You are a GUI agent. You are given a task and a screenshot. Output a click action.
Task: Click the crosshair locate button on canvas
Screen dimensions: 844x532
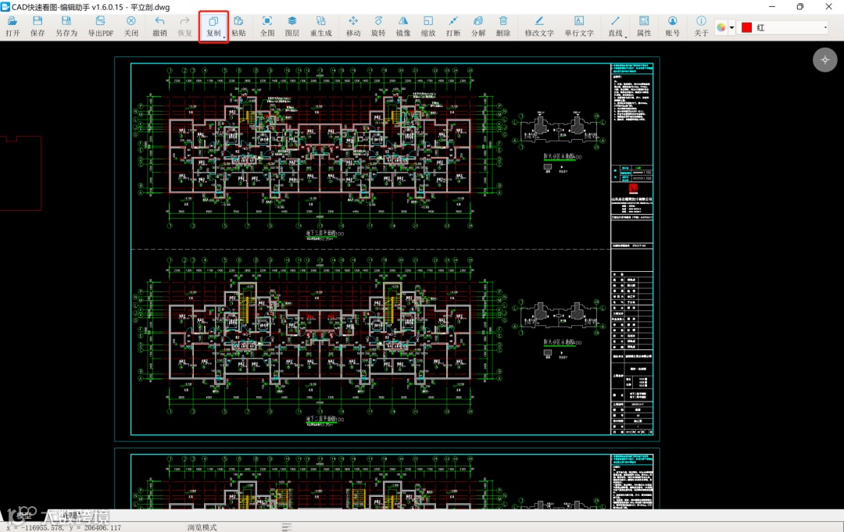click(824, 59)
